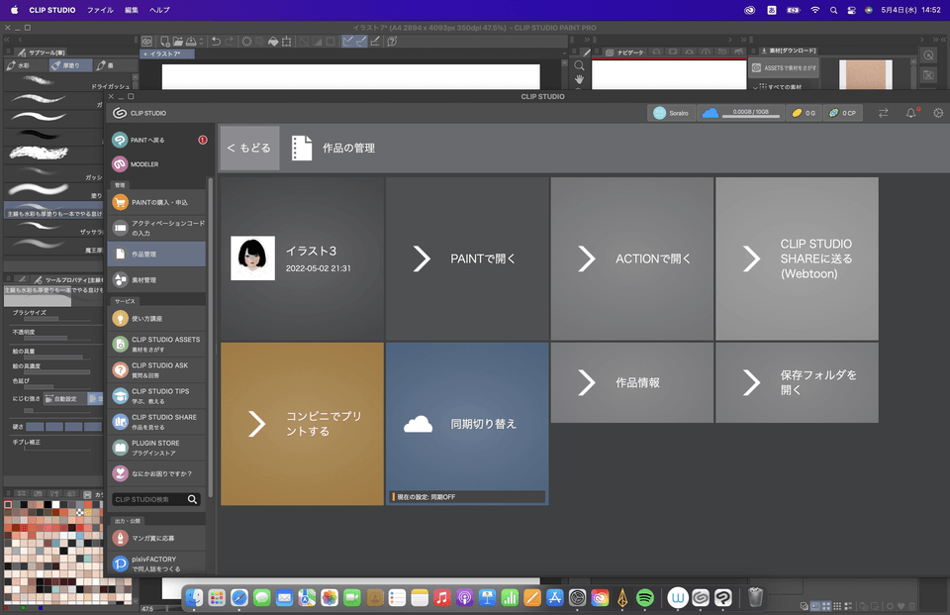Image resolution: width=950 pixels, height=615 pixels.
Task: Toggle sync with the 同期切り替え tile
Action: pyautogui.click(x=466, y=424)
